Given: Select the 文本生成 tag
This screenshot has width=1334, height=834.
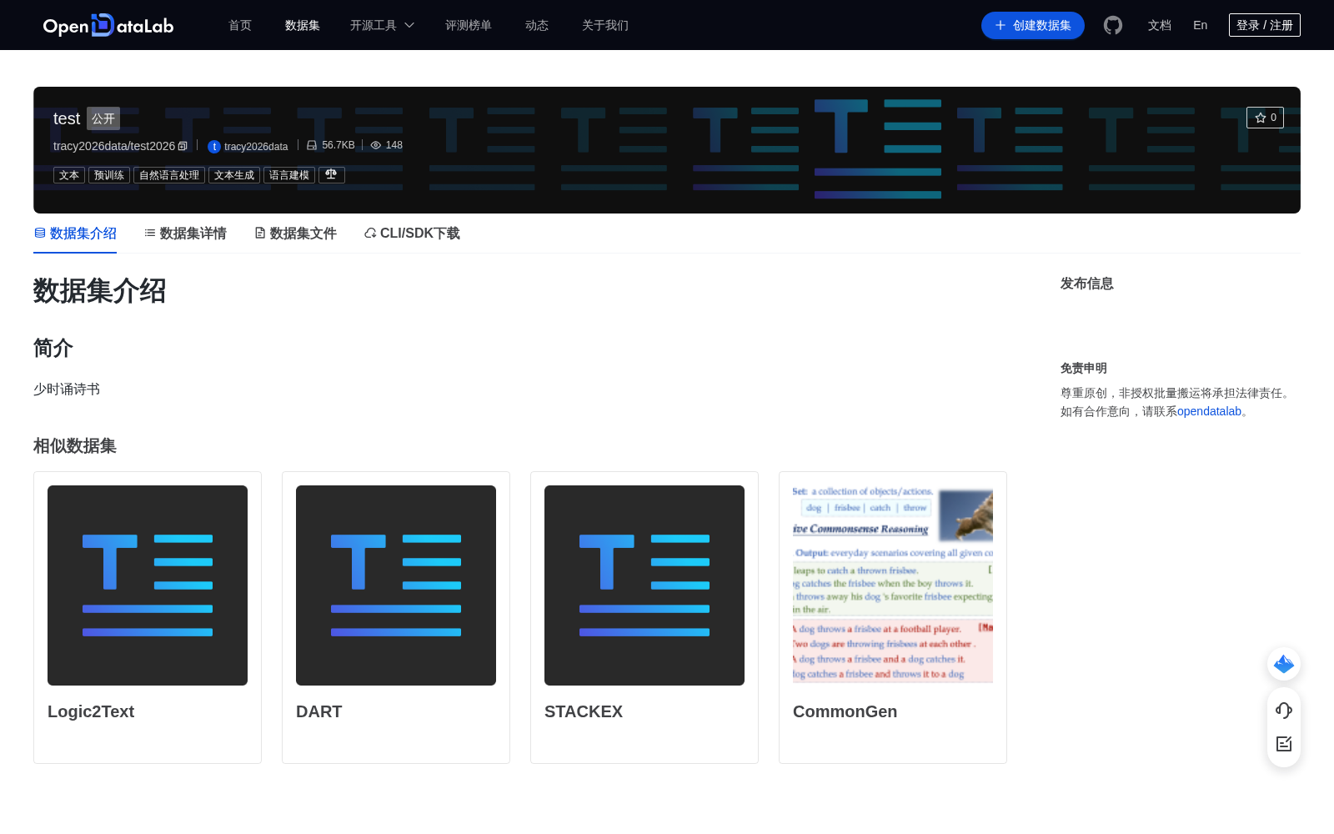Looking at the screenshot, I should [234, 175].
